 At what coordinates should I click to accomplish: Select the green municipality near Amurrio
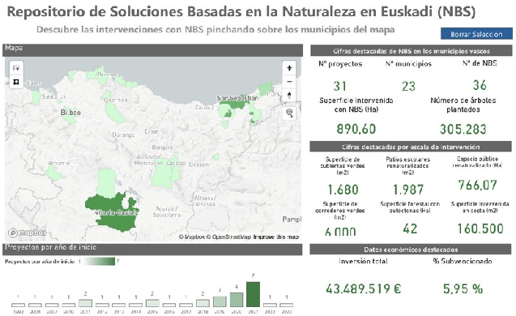click(x=54, y=173)
